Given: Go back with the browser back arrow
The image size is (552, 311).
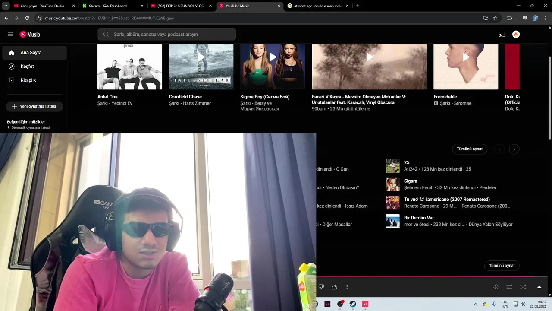Looking at the screenshot, I should pos(6,18).
